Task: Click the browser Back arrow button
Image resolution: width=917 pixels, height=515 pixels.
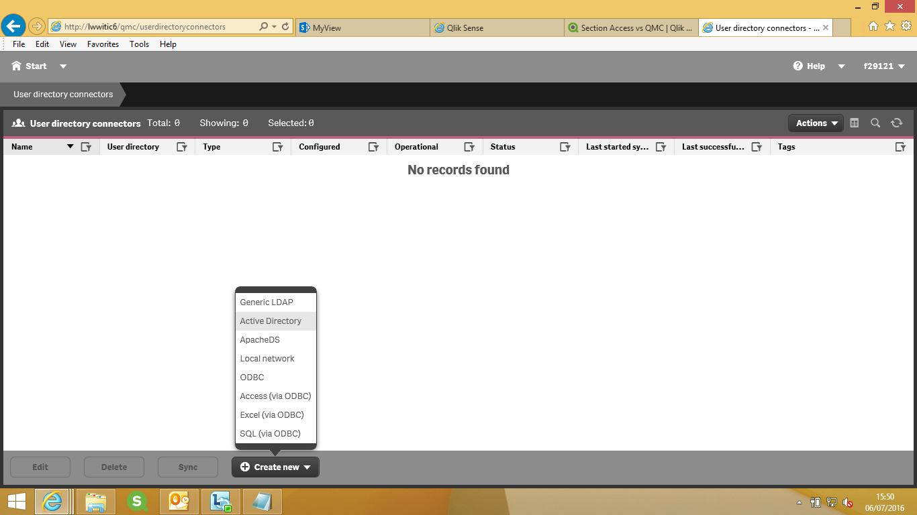Action: (x=13, y=27)
